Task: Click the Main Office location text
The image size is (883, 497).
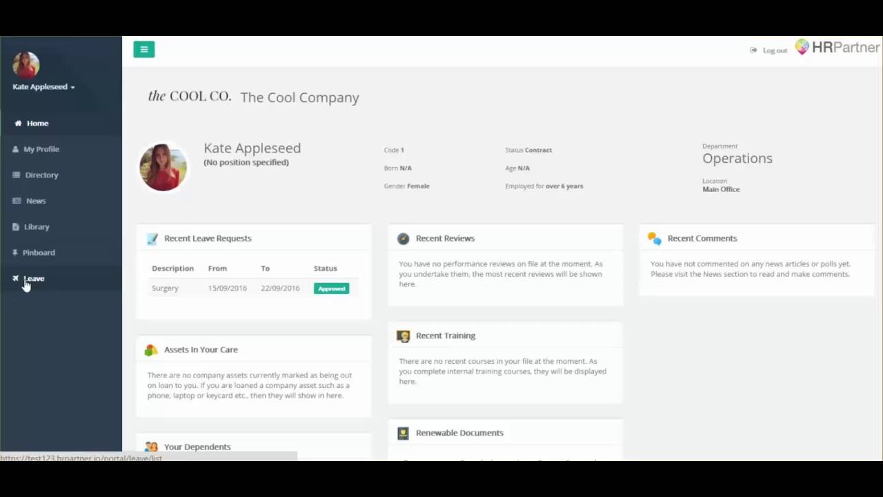Action: pyautogui.click(x=721, y=189)
